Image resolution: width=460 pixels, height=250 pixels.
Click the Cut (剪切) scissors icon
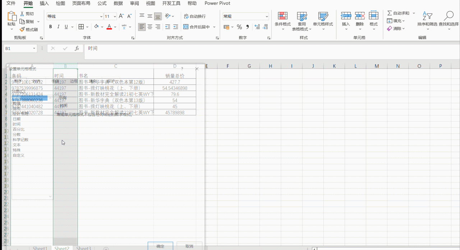click(x=22, y=14)
